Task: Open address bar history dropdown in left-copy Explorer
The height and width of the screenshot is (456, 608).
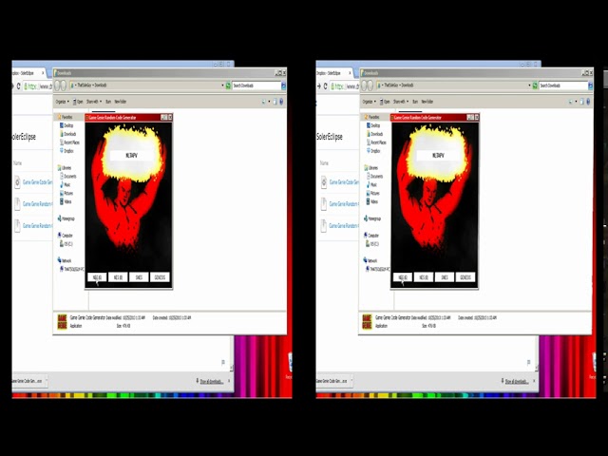Action: pyautogui.click(x=222, y=85)
